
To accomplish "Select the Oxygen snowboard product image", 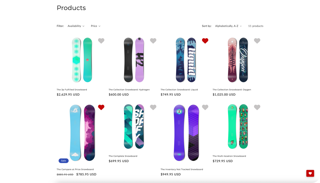I will [238, 60].
